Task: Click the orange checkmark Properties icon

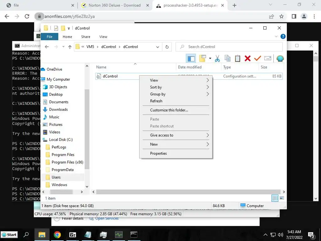Action: pyautogui.click(x=257, y=58)
